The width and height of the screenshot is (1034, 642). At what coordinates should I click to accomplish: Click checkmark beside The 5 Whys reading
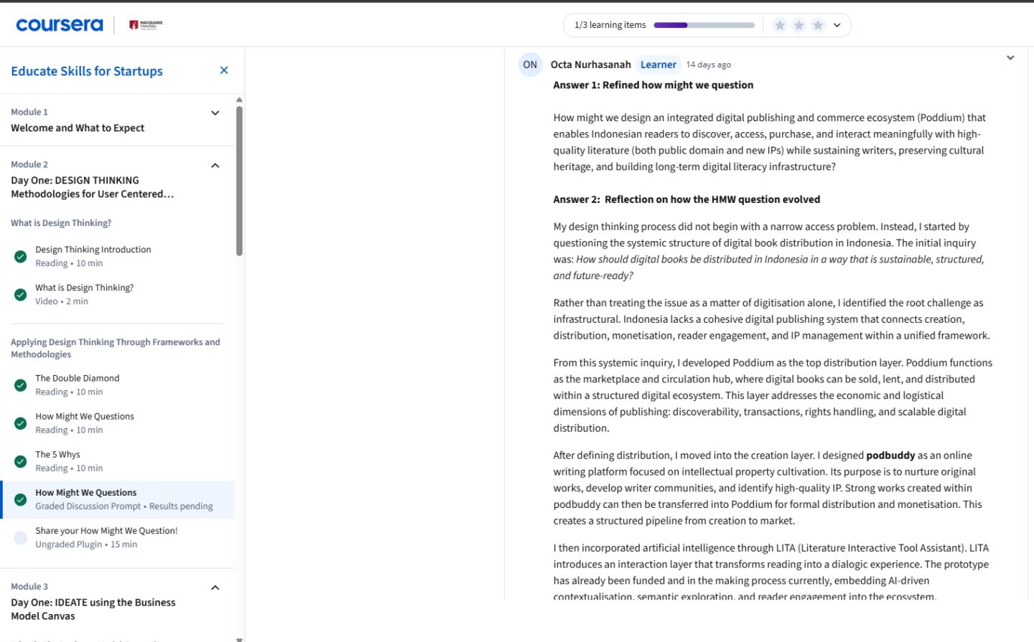point(21,461)
